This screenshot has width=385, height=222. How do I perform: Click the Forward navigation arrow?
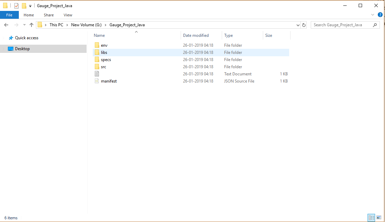coord(16,25)
